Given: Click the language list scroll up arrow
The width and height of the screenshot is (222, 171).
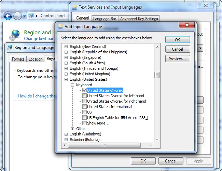Looking at the screenshot, I should click(x=157, y=47).
